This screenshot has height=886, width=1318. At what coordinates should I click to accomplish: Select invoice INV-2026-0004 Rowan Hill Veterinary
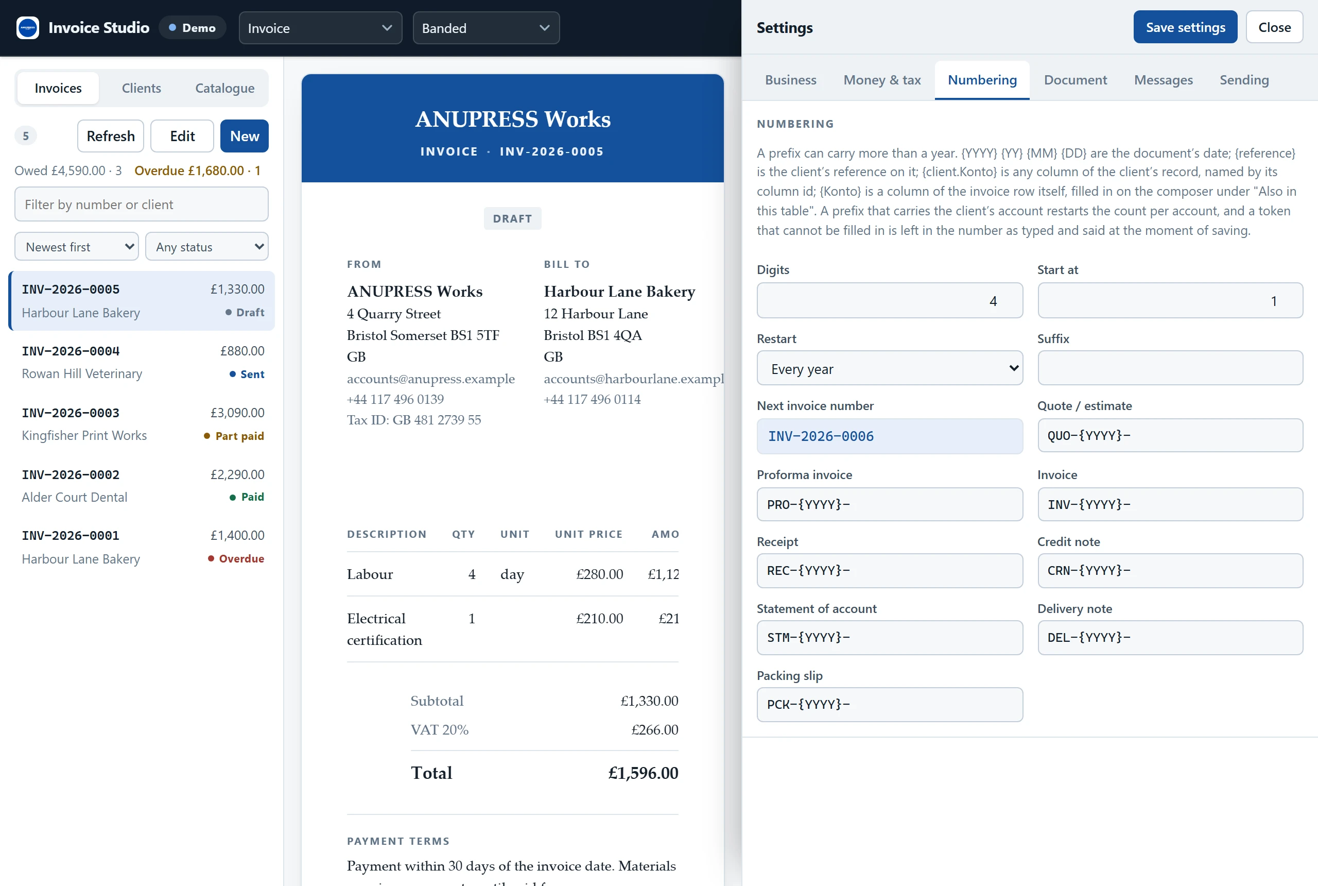(x=142, y=362)
